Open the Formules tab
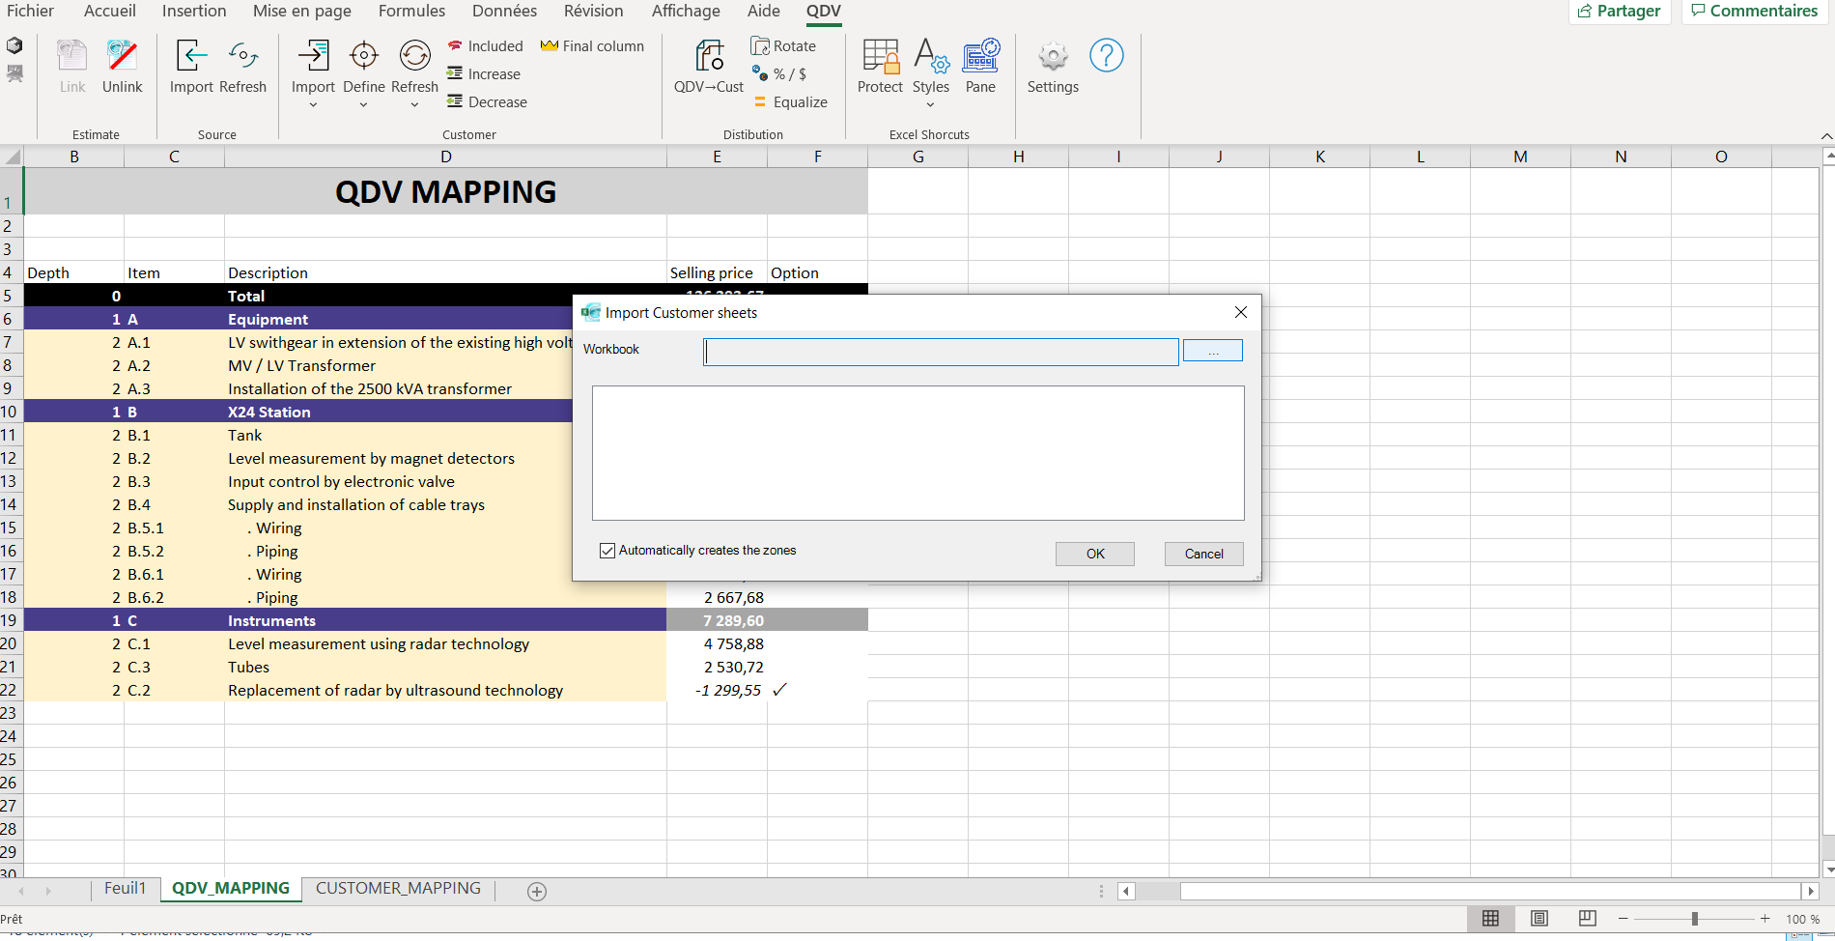 (x=412, y=11)
